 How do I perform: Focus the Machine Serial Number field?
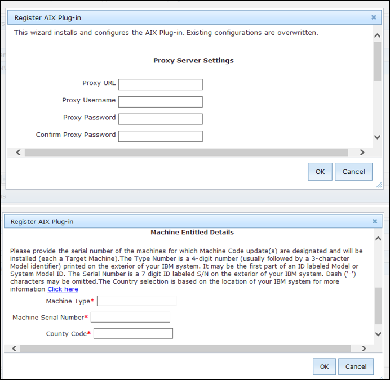[130, 318]
